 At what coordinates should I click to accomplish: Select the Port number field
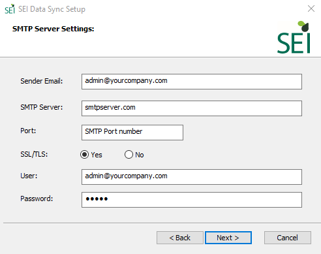pos(132,133)
